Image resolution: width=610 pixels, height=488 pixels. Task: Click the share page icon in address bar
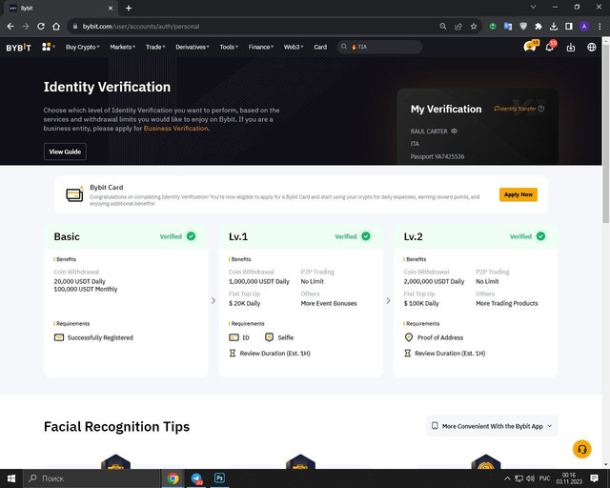(x=458, y=26)
